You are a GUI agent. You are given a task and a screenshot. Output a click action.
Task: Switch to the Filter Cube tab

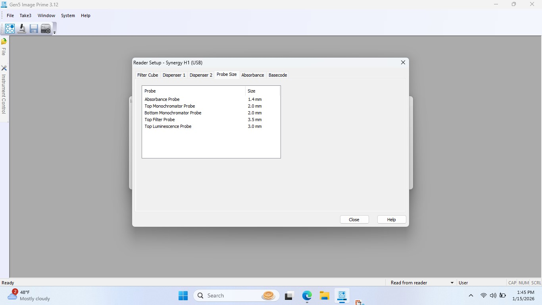tap(148, 75)
